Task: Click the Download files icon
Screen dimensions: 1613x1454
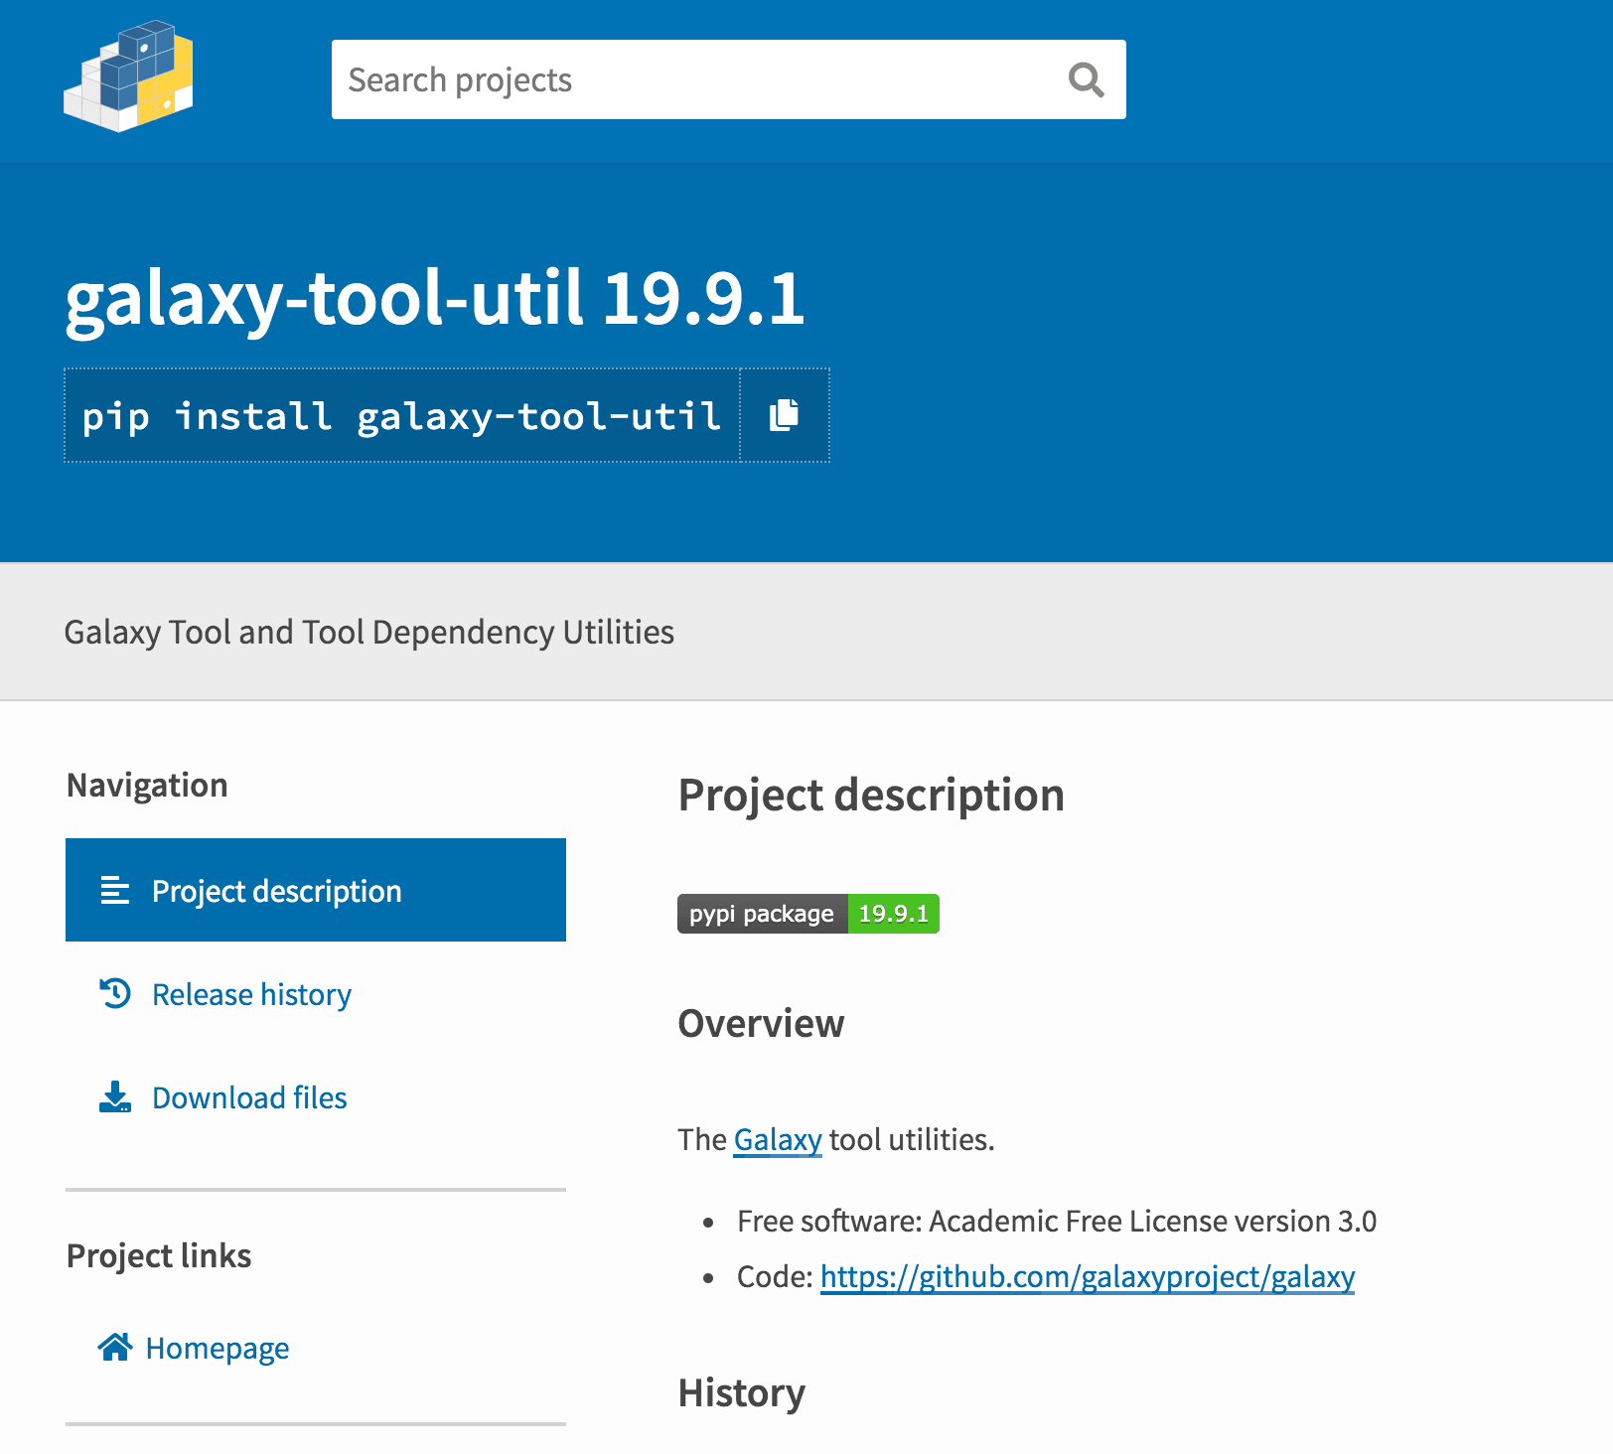Action: [114, 1097]
